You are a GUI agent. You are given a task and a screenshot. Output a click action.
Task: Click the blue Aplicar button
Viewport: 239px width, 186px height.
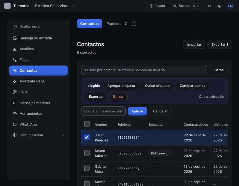click(x=137, y=111)
